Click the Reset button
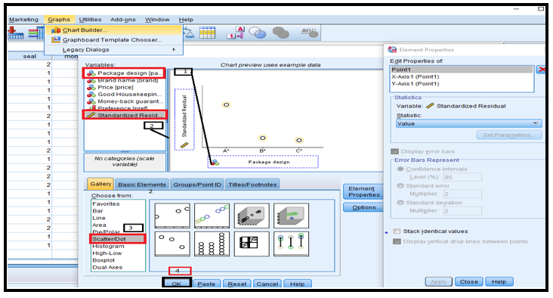 (237, 284)
